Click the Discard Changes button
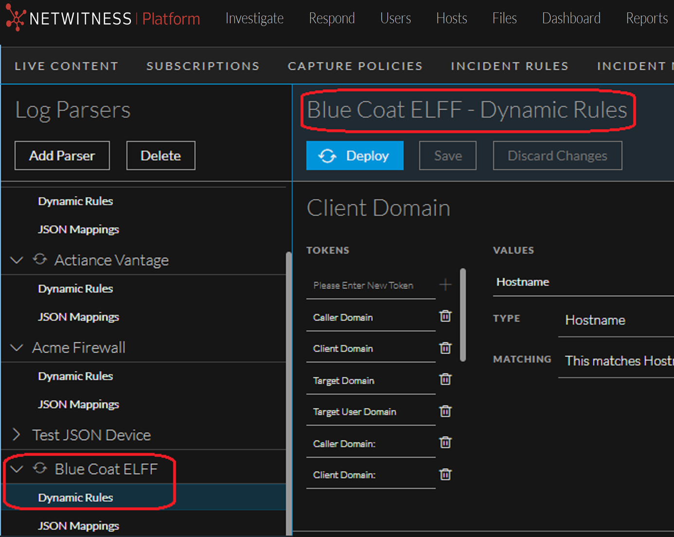Screen dimensions: 674x537 click(557, 156)
